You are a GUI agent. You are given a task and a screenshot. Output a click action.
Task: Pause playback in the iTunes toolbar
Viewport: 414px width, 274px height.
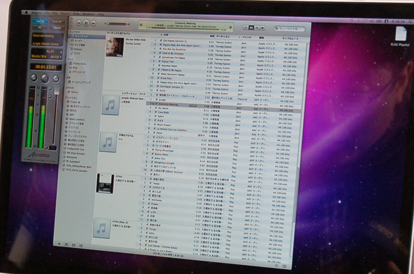(86, 23)
